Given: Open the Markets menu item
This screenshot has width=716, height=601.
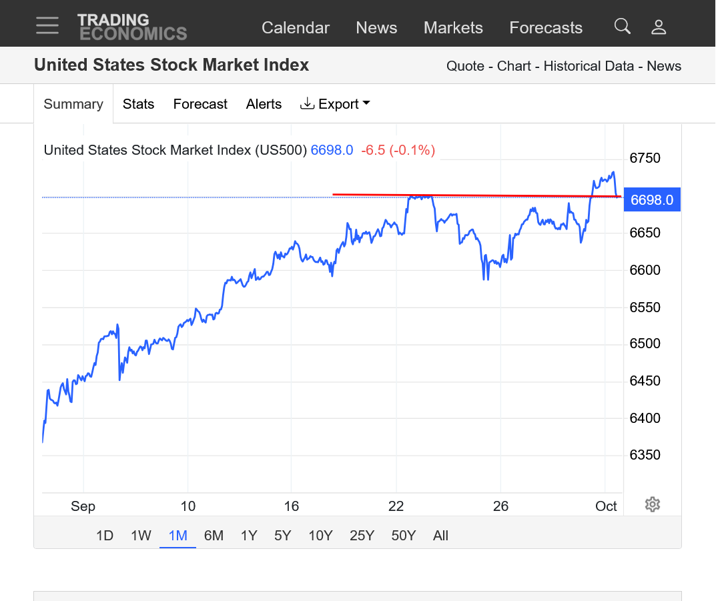Looking at the screenshot, I should coord(453,28).
